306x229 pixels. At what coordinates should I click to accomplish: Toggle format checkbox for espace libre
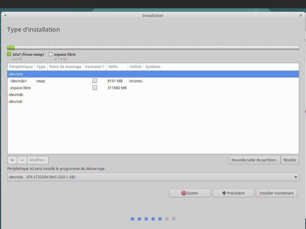95,88
